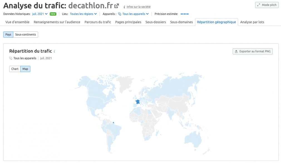Click juil. 2021 label below chart title
The width and height of the screenshot is (281, 163).
tap(46, 58)
